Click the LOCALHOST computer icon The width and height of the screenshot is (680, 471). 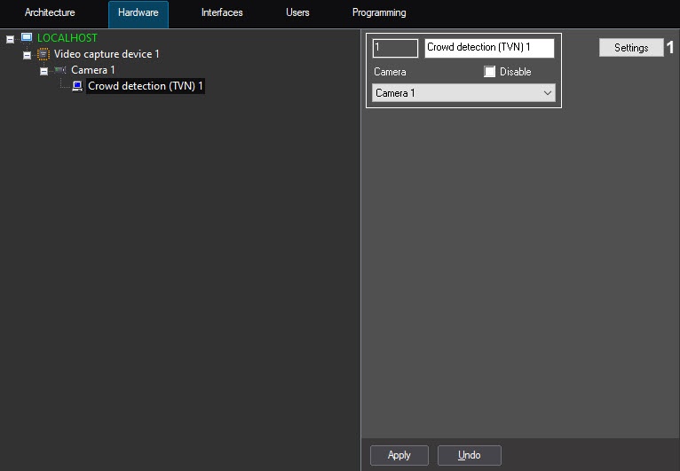[27, 37]
